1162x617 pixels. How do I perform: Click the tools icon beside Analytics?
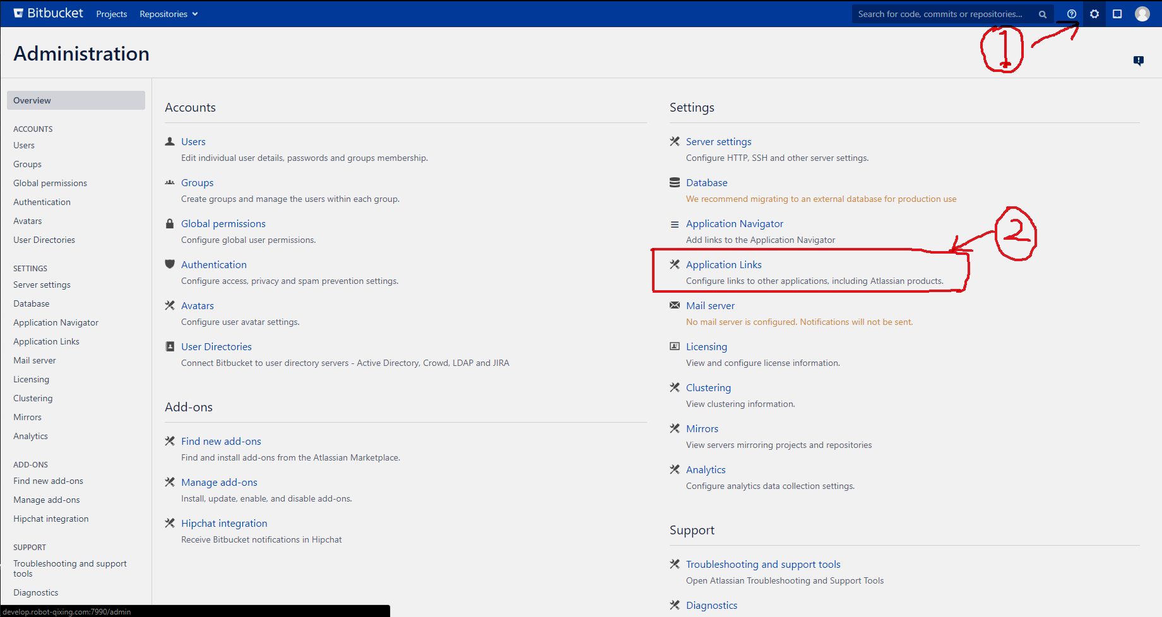[675, 469]
